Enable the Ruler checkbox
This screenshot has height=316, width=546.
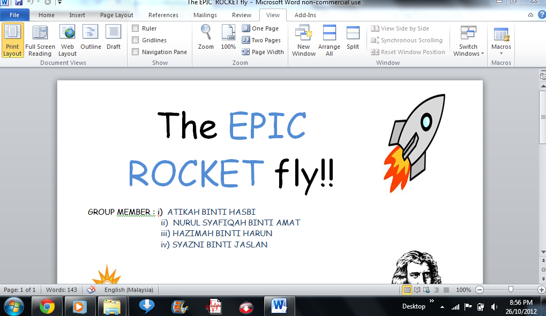coord(136,28)
